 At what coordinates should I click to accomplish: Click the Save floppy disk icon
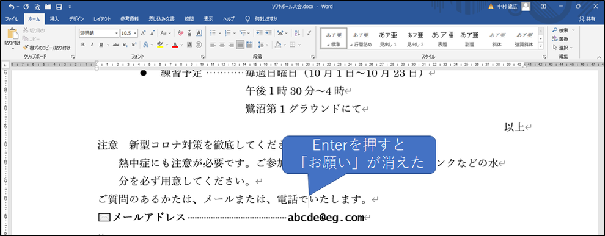point(59,7)
